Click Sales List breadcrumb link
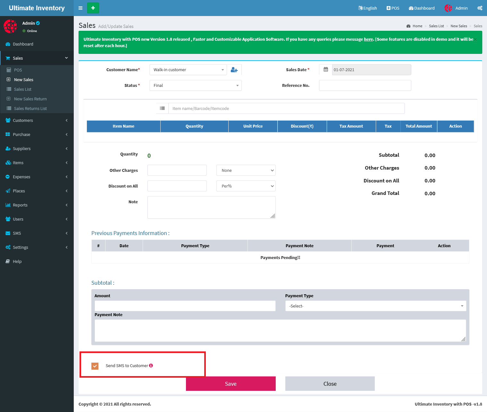The width and height of the screenshot is (487, 412). [x=436, y=26]
